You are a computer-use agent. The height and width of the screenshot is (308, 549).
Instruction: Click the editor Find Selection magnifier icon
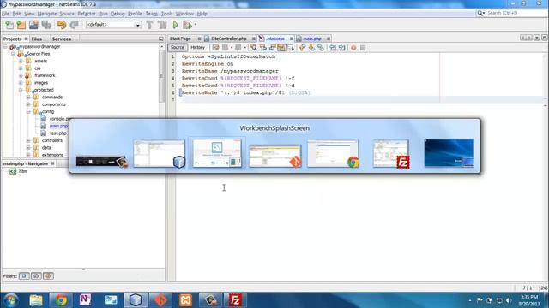tap(254, 48)
